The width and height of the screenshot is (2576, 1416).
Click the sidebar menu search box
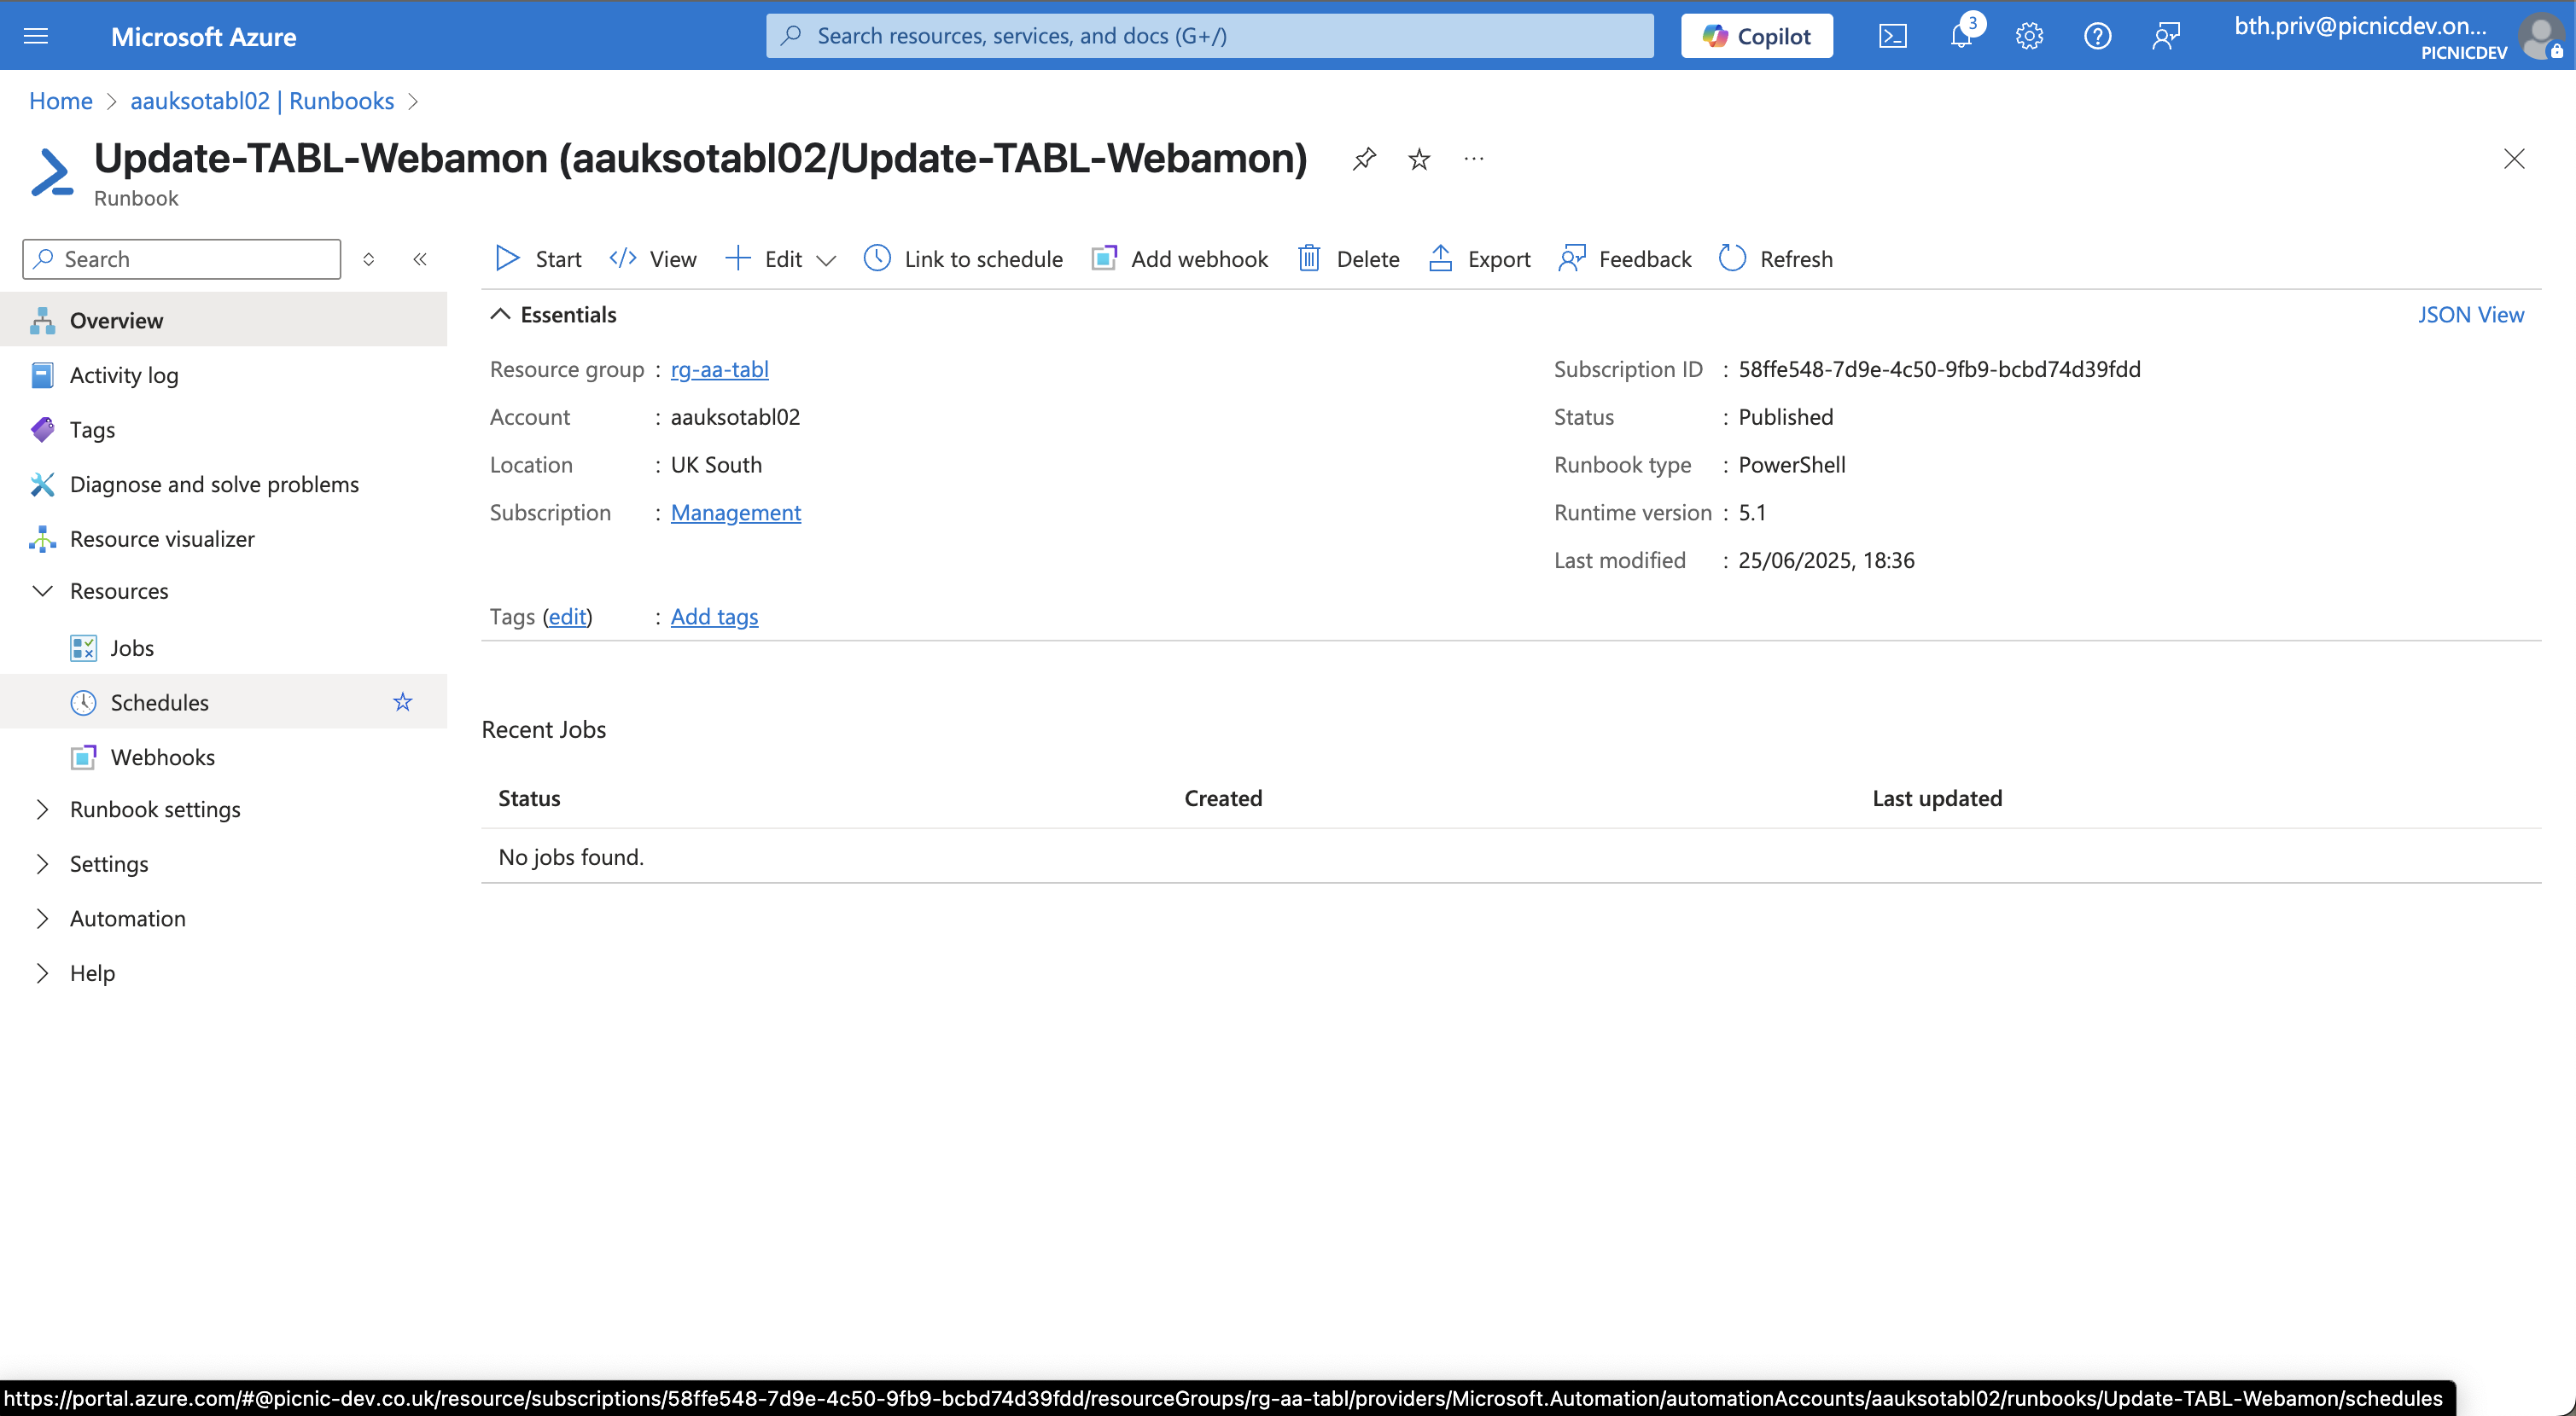pos(182,258)
